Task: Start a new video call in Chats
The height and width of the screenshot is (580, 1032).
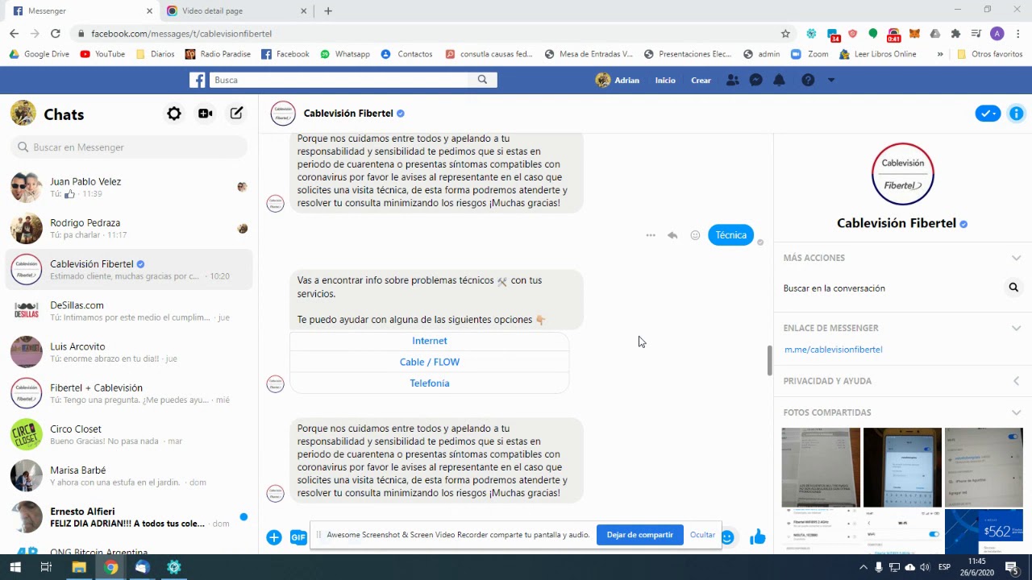Action: pos(206,114)
